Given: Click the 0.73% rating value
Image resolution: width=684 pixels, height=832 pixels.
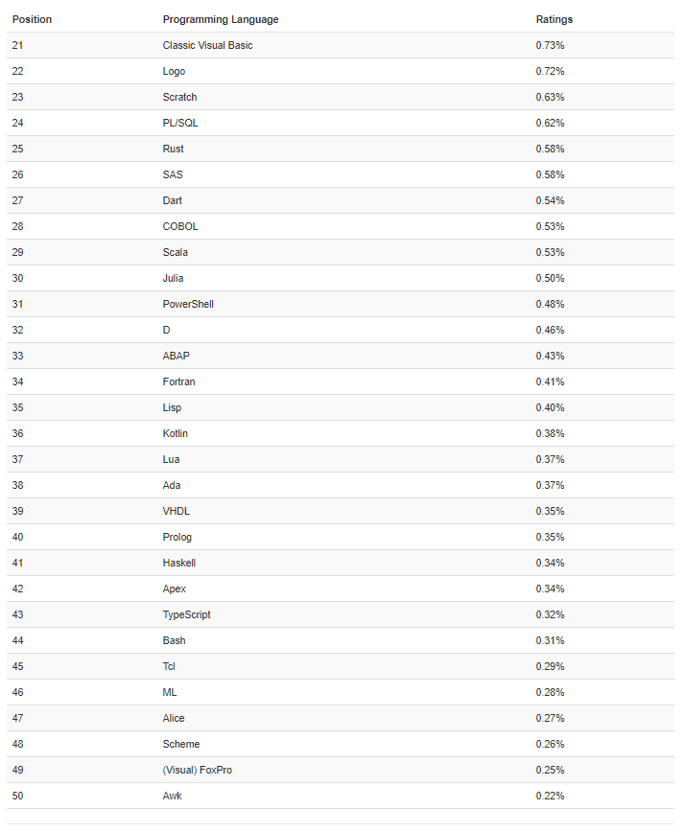Looking at the screenshot, I should (x=550, y=46).
